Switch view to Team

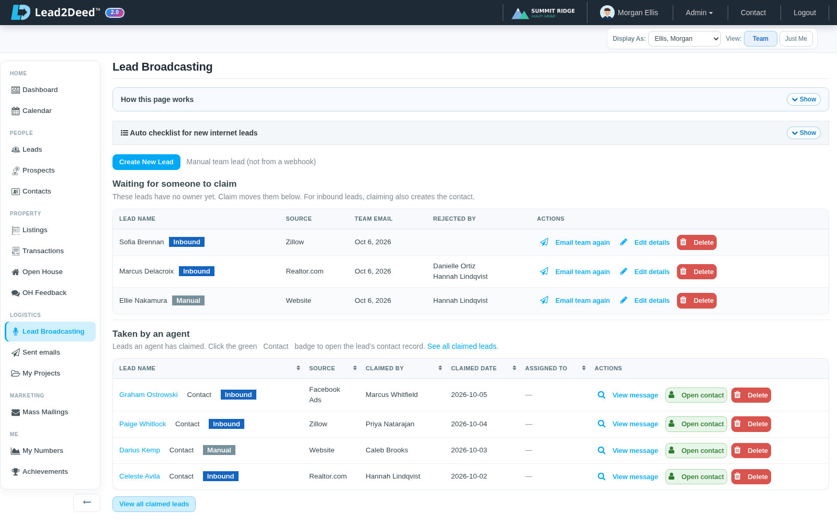point(760,39)
